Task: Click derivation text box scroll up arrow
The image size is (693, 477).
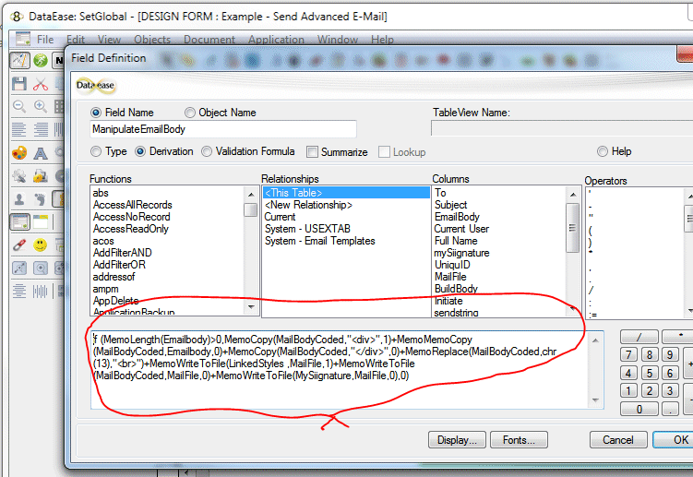Action: (x=595, y=340)
